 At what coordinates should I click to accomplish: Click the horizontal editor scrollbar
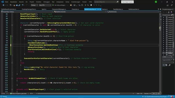click(x=79, y=94)
